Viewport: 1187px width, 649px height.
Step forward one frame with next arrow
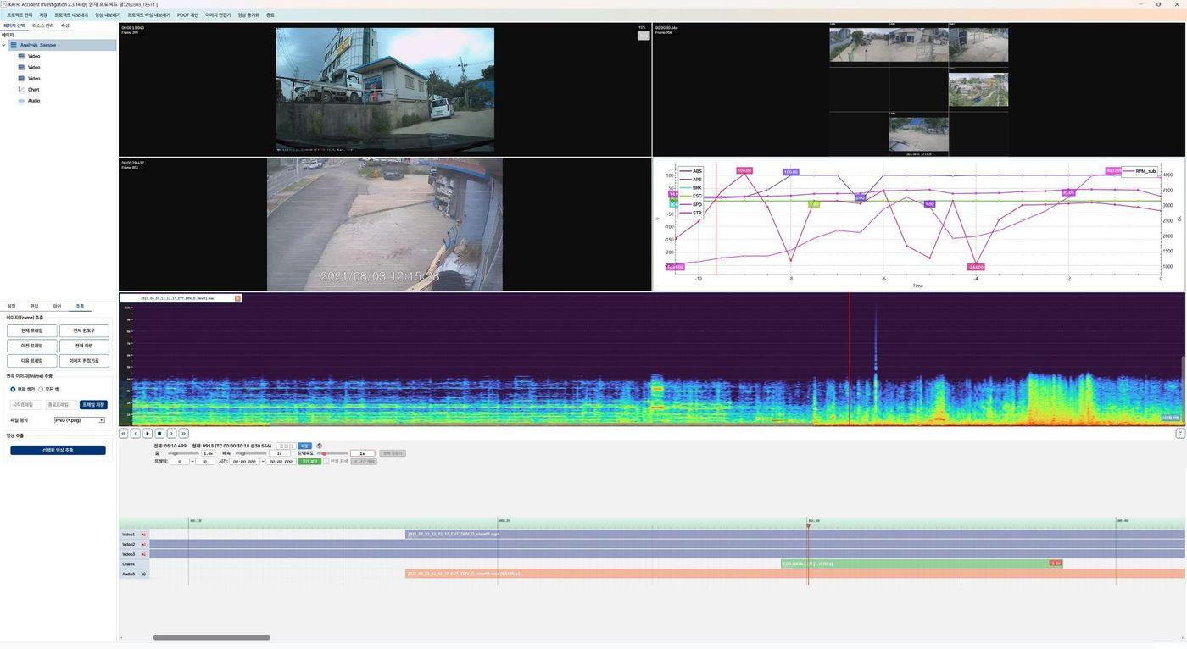tap(171, 434)
